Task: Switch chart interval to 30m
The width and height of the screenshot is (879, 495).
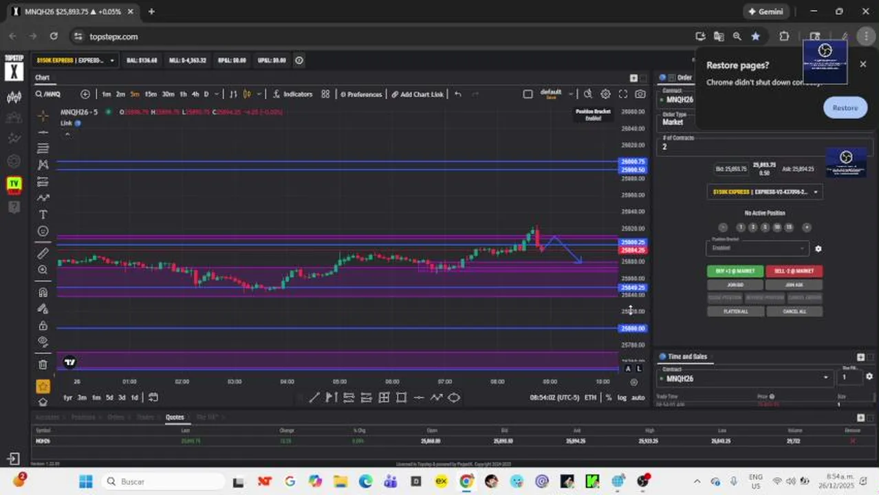Action: (168, 94)
